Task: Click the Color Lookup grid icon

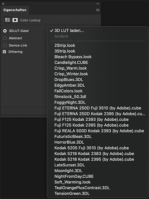Action: (8, 20)
